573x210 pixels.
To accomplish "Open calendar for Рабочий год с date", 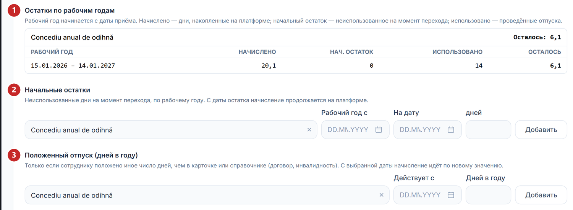I will pyautogui.click(x=379, y=130).
